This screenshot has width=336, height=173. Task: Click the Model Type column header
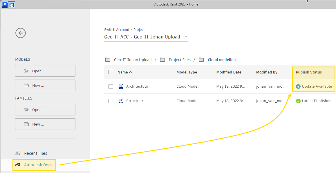coord(187,72)
